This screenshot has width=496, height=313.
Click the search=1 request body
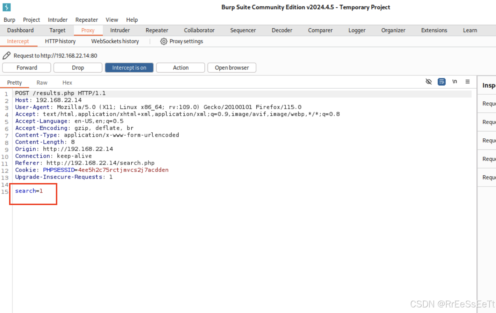click(x=29, y=191)
